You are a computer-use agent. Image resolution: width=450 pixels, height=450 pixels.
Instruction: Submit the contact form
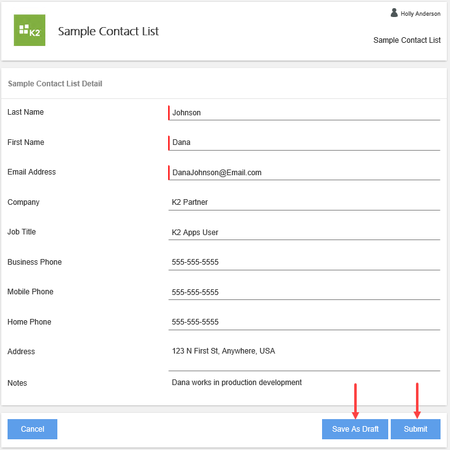(415, 429)
